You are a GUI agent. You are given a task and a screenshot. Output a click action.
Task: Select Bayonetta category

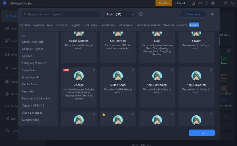(x=28, y=91)
